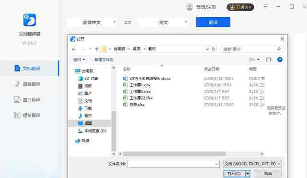Click the user avatar icon
The image size is (307, 178).
(x=189, y=7)
